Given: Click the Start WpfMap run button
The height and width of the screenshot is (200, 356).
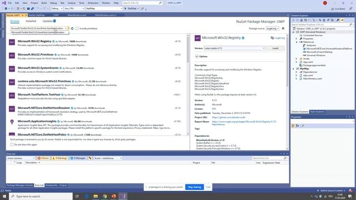Looking at the screenshot, I should point(131,9).
